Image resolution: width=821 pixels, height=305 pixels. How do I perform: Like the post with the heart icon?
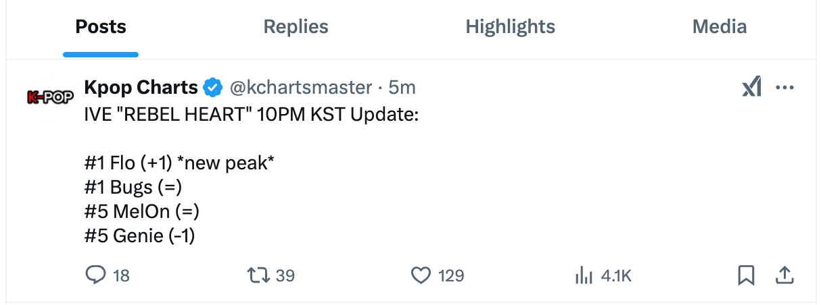[421, 275]
